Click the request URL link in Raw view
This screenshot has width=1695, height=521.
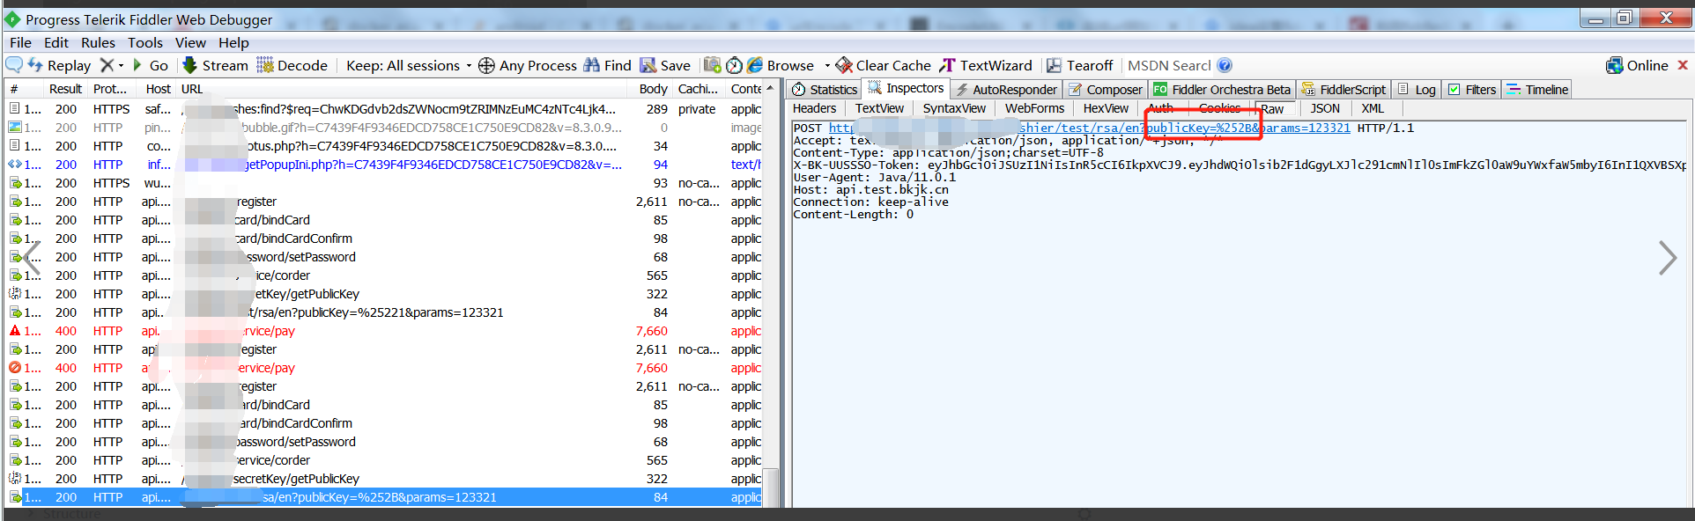[1089, 128]
